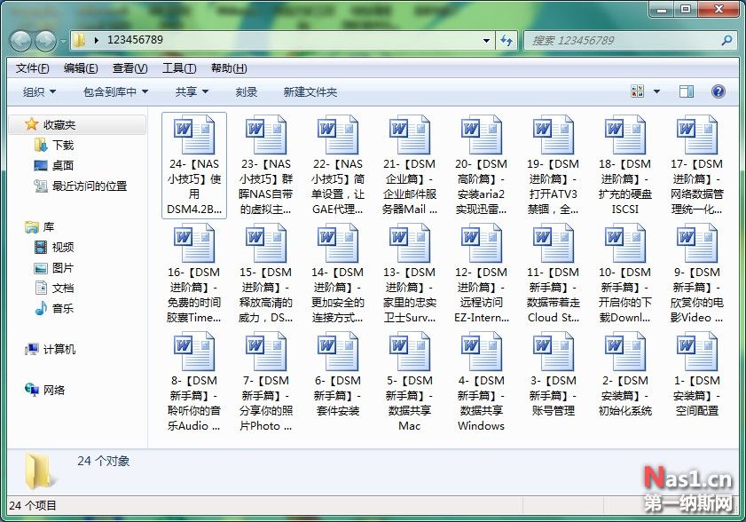Select the Word file starting with 14-

(338, 273)
